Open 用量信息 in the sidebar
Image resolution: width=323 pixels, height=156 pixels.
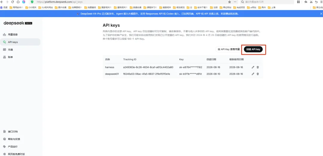pos(20,34)
